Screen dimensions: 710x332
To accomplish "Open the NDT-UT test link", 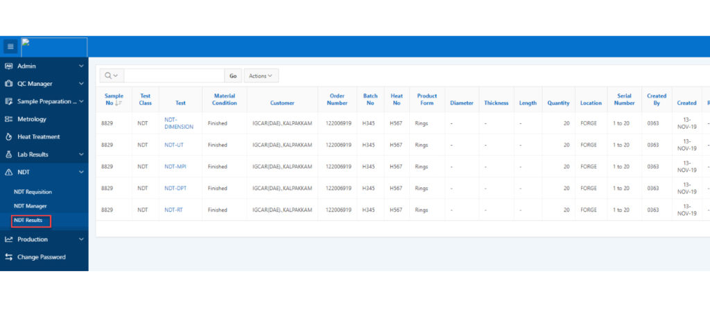I will pyautogui.click(x=174, y=145).
